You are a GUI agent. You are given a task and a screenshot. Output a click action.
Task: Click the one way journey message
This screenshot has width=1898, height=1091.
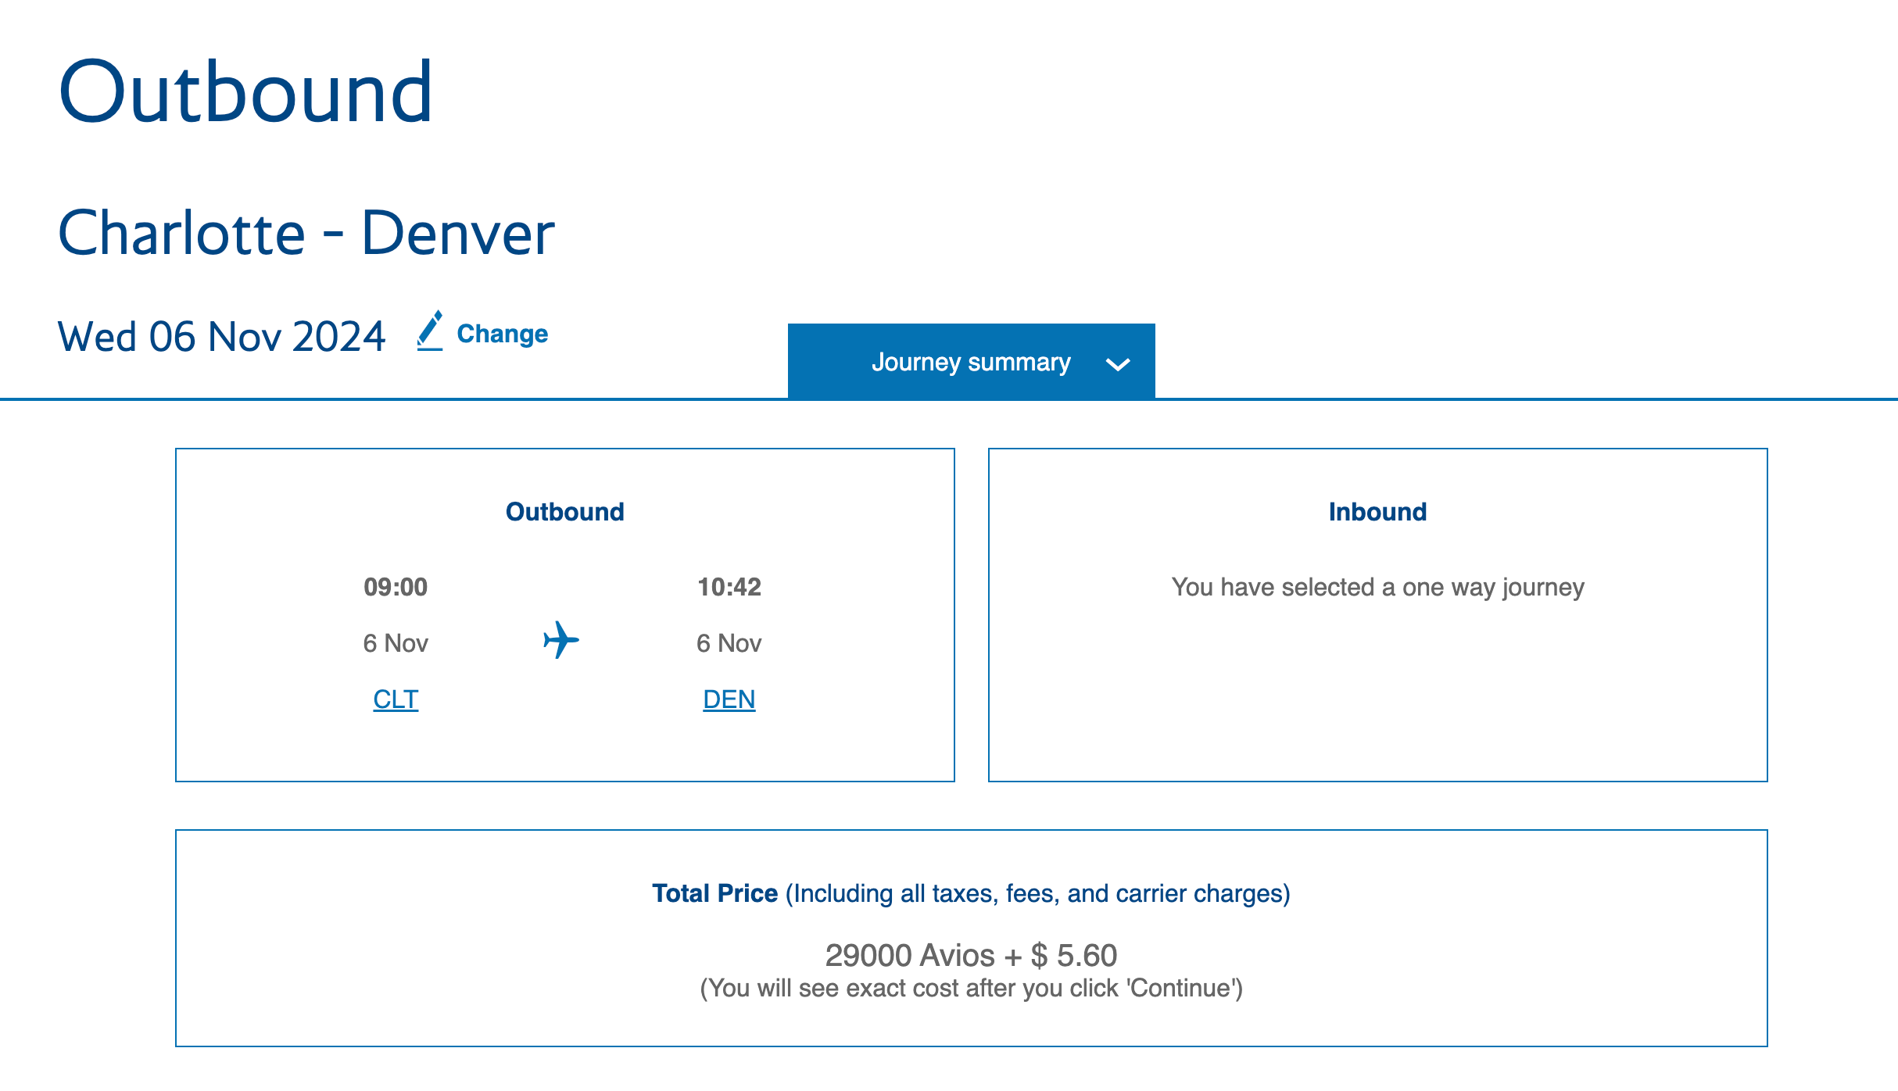tap(1377, 587)
